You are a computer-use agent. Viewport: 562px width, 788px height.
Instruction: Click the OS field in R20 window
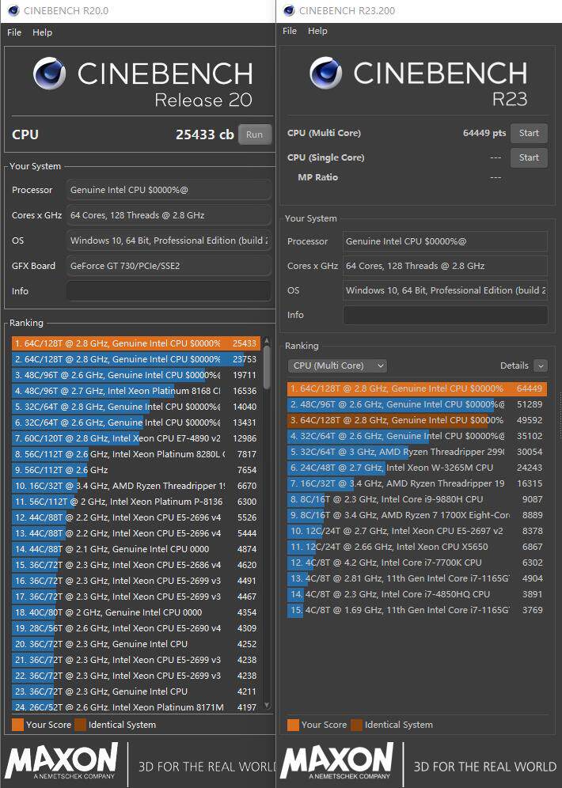tap(169, 241)
